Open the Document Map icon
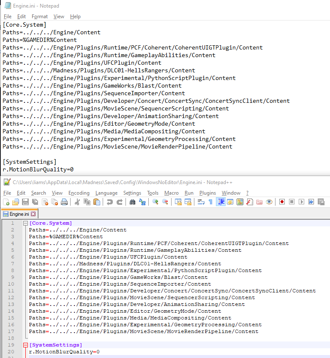330x358 pixels. (240, 202)
